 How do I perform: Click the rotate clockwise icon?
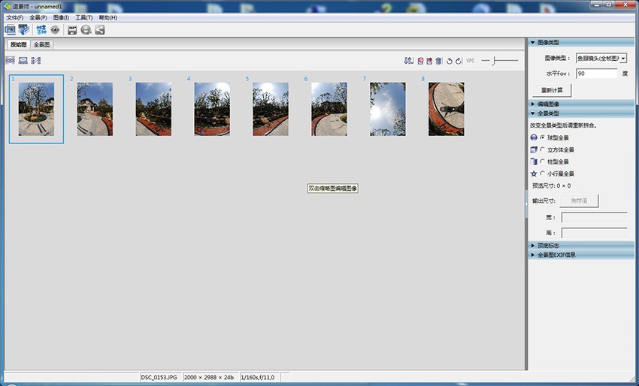pos(458,60)
